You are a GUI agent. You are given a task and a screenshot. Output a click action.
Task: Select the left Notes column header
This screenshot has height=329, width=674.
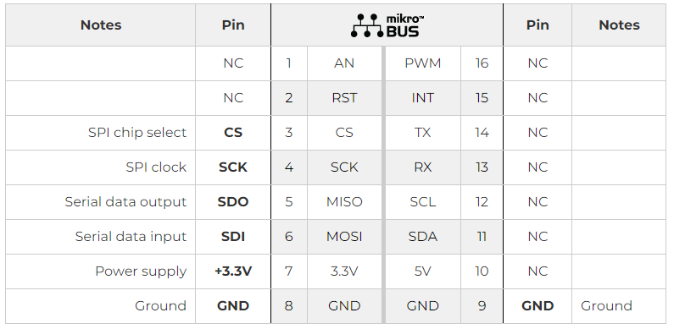point(101,25)
